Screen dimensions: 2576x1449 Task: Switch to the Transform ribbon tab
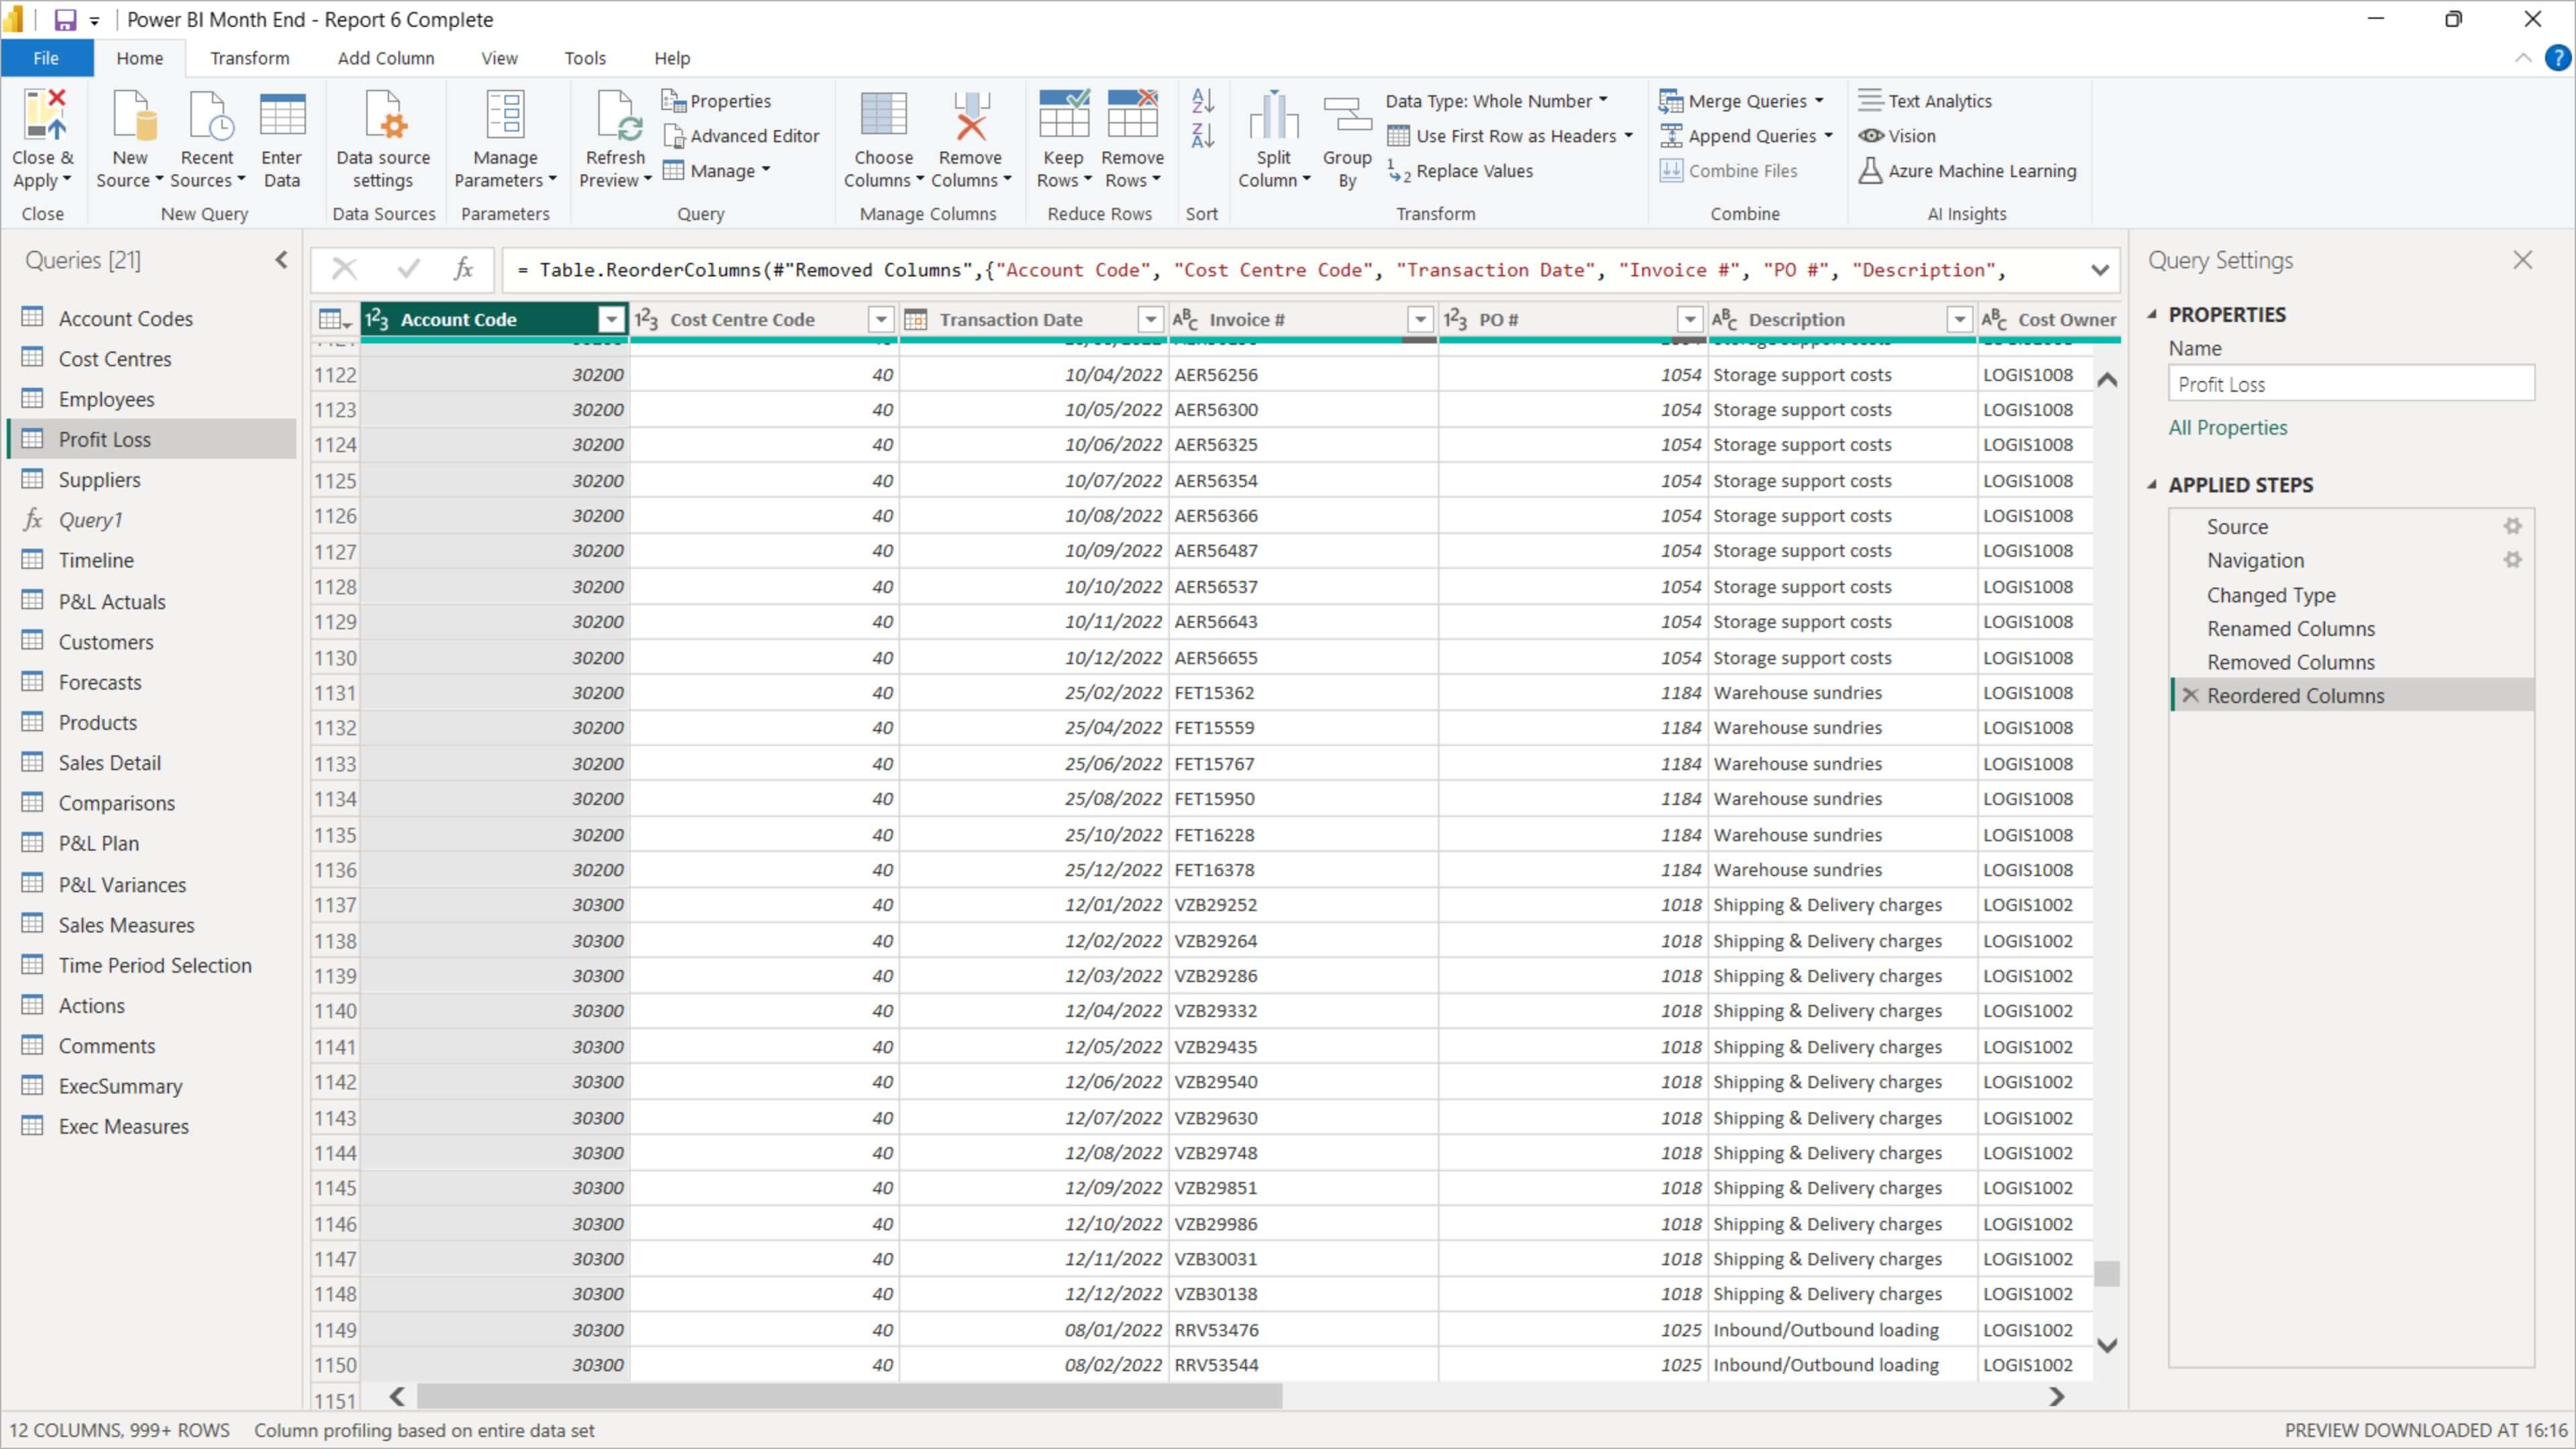coord(250,58)
